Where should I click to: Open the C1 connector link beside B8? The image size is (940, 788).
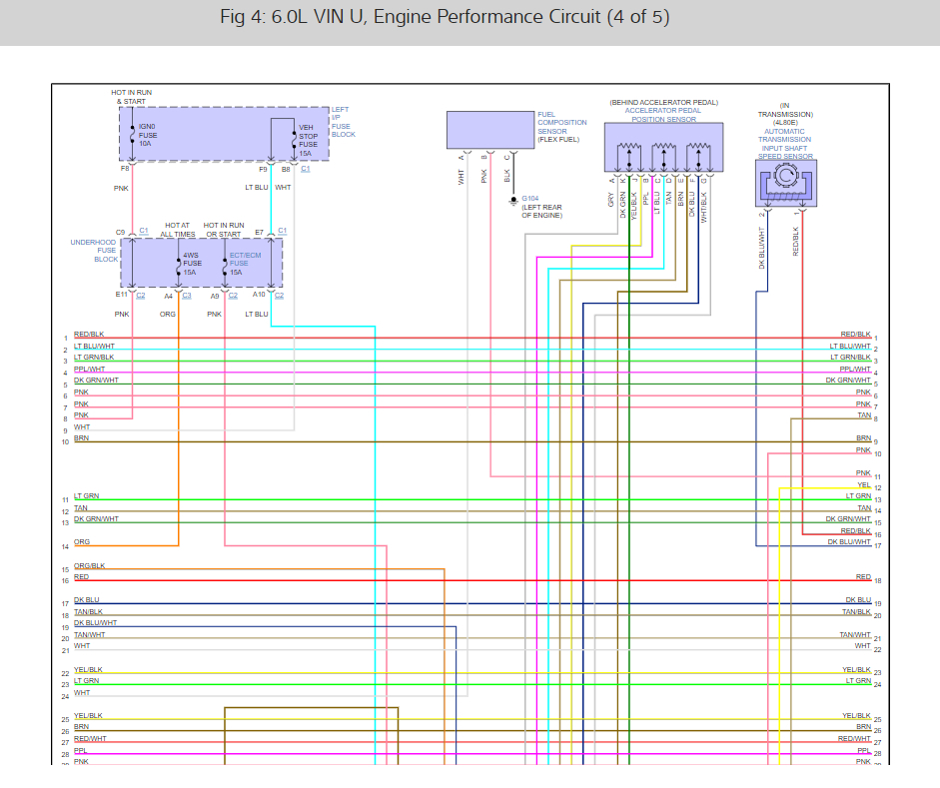tap(305, 169)
